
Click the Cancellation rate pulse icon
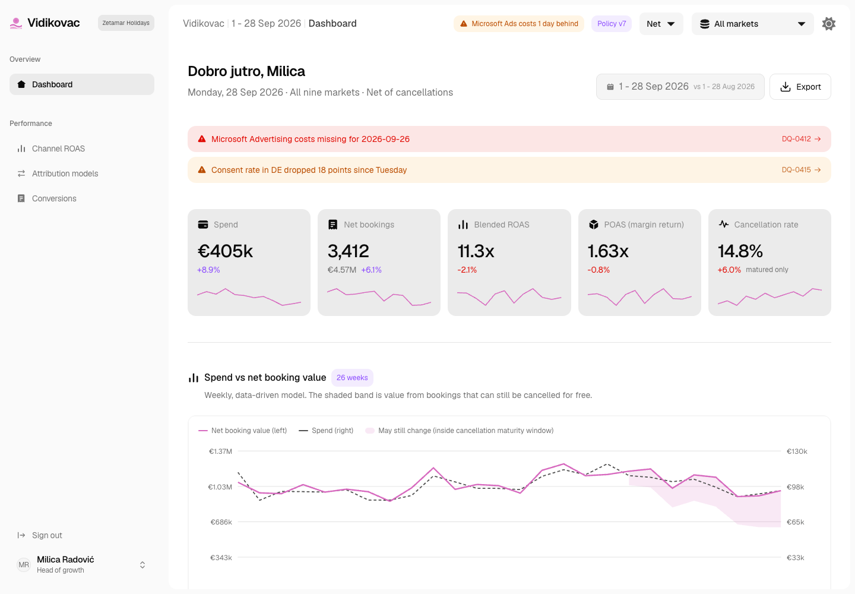coord(723,225)
